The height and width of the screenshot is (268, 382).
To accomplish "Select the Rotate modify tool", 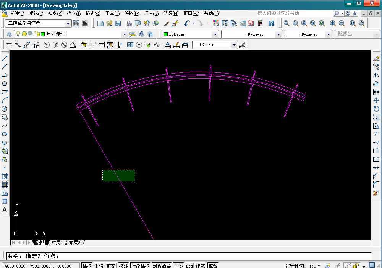I will coord(376,109).
